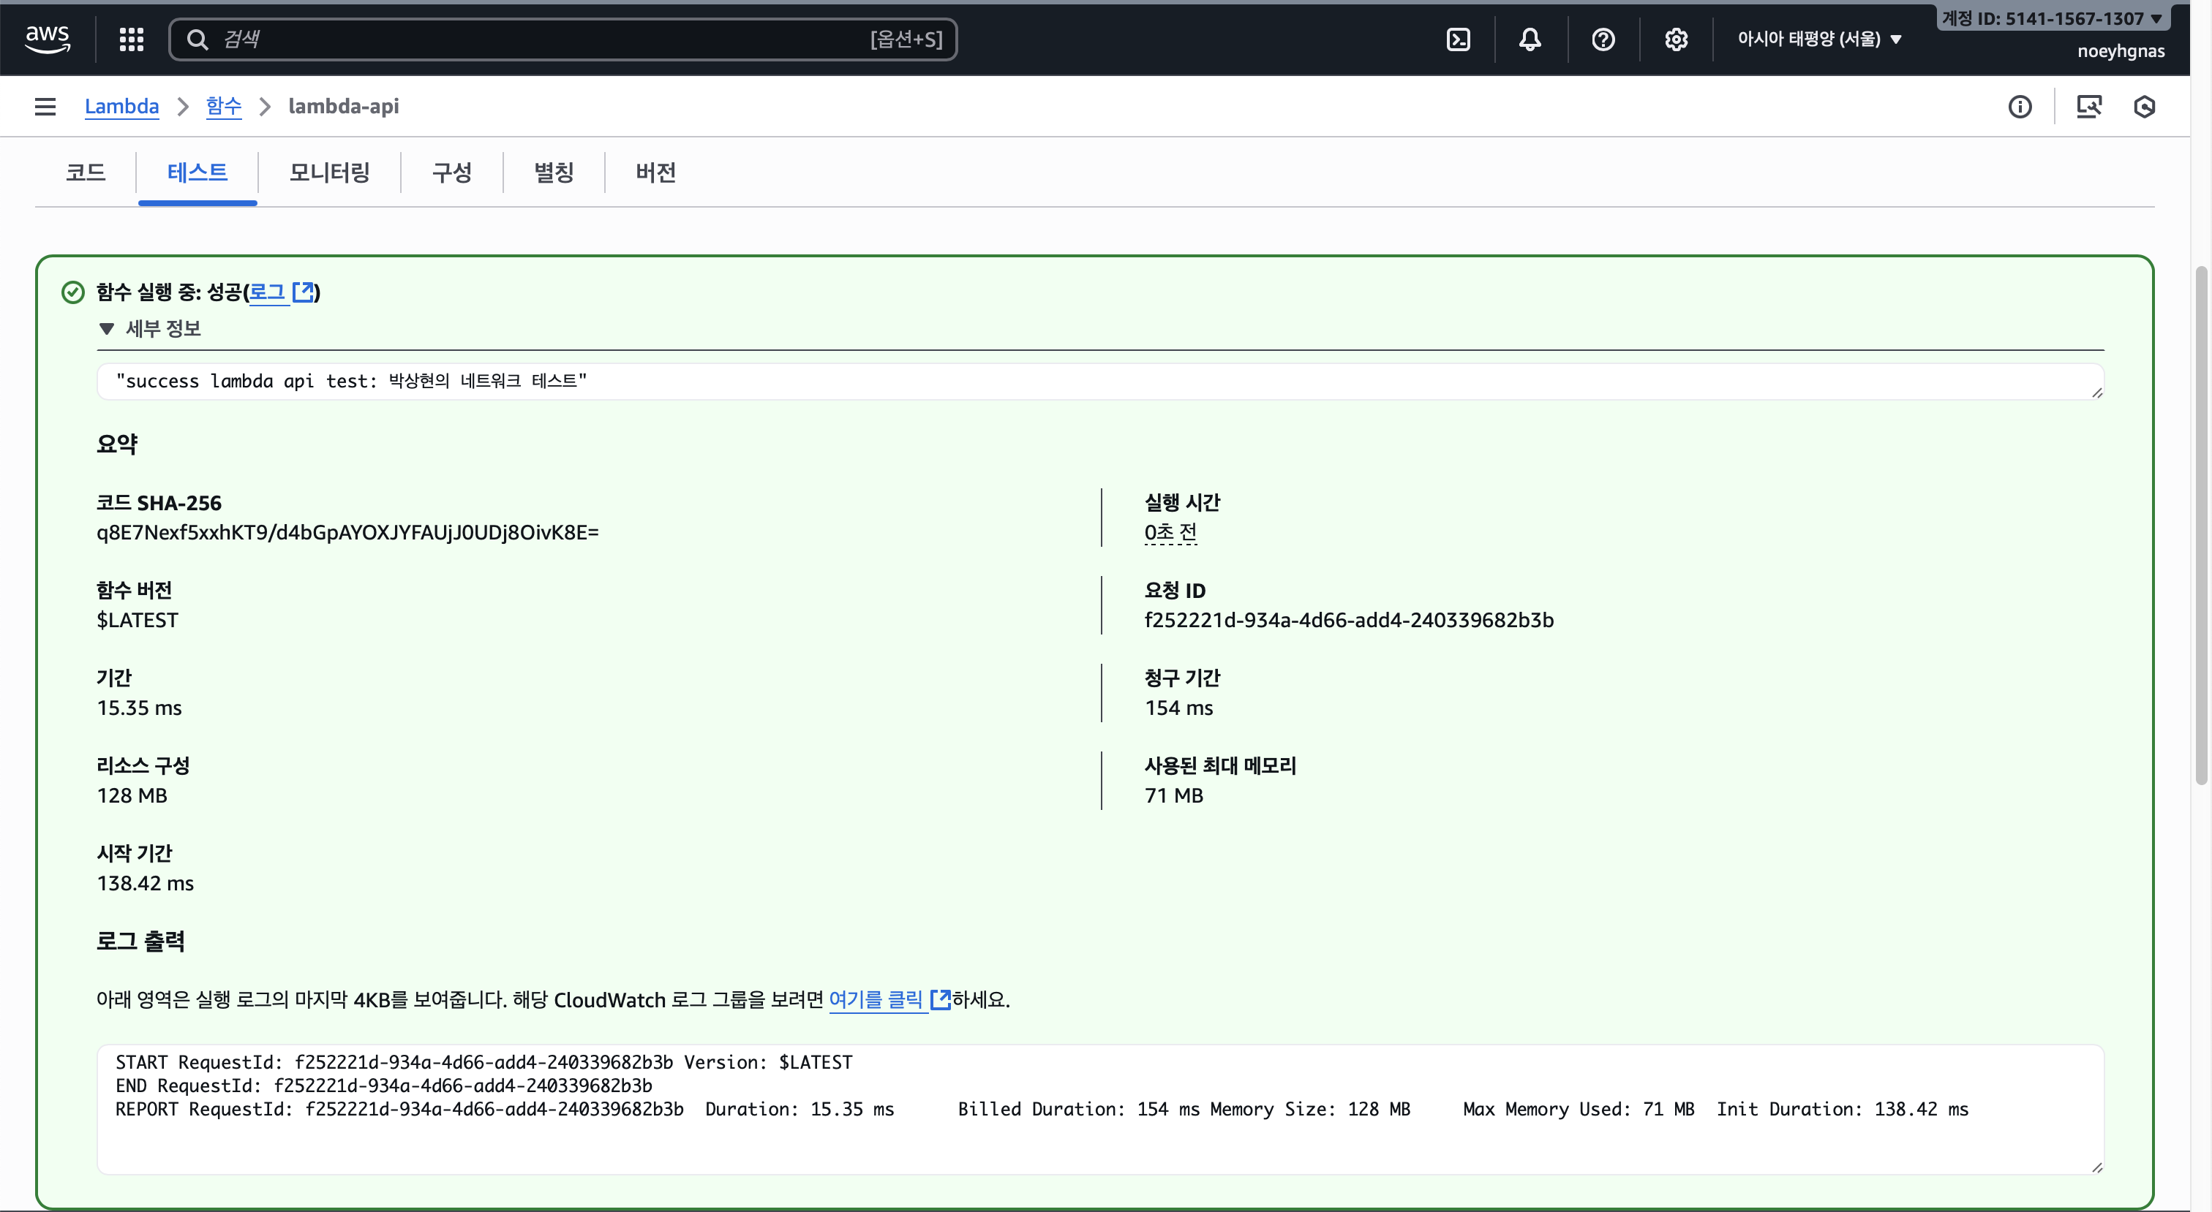Open the settings gear in header
The image size is (2212, 1212).
point(1675,39)
